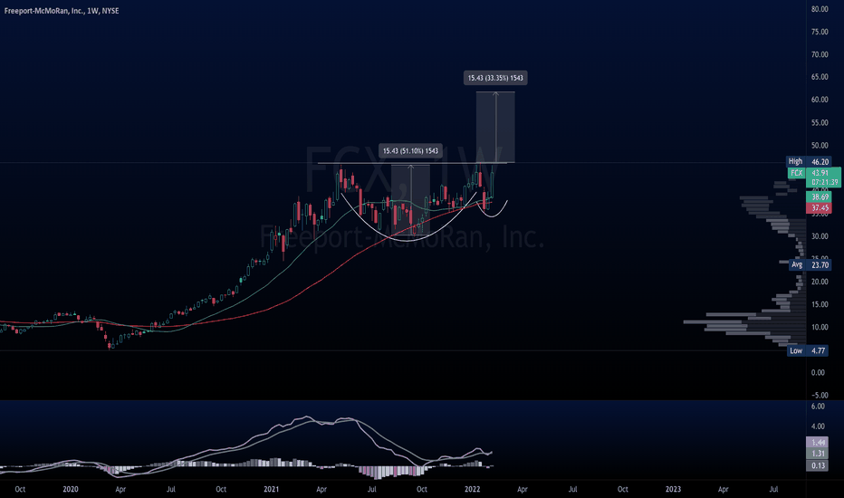Click the 6.00 MACD axis value

[x=818, y=407]
